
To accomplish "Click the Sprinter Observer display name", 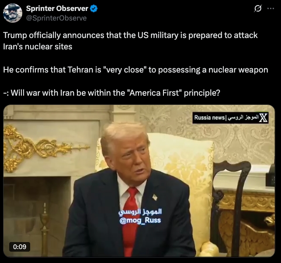I will tap(57, 8).
